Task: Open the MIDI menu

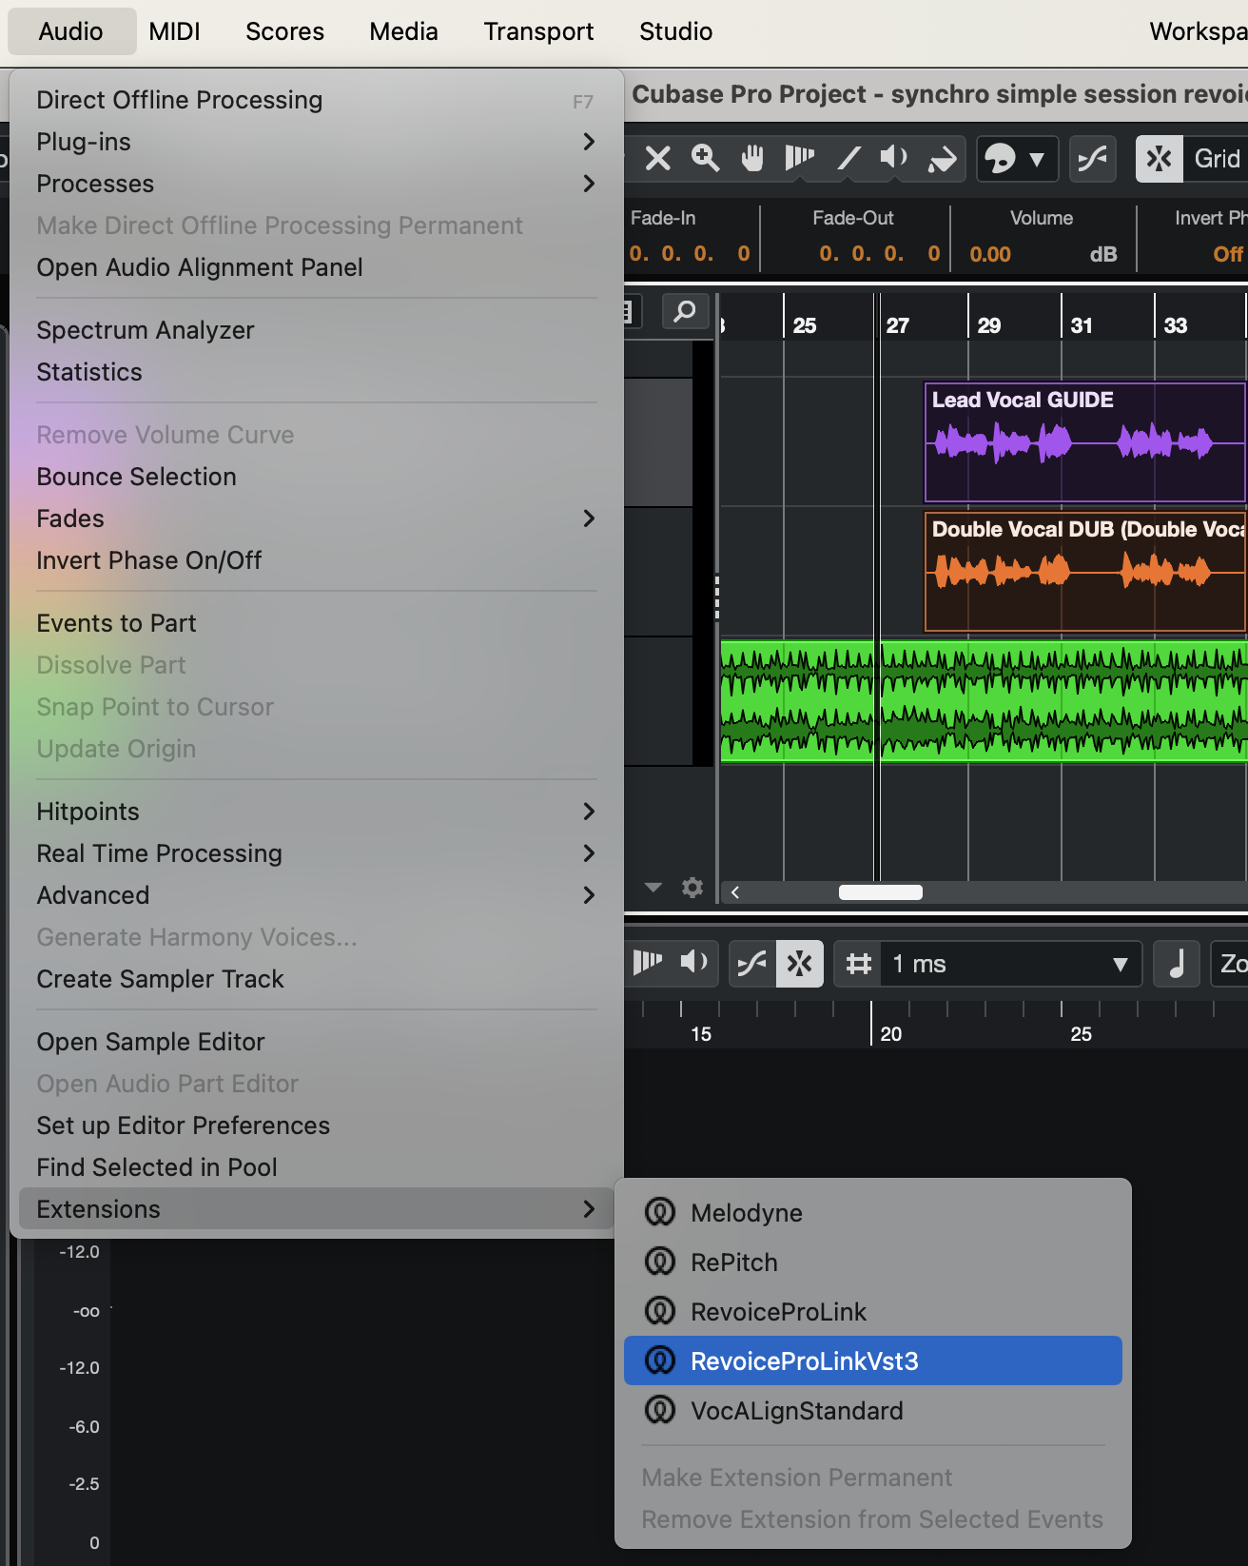Action: (174, 31)
